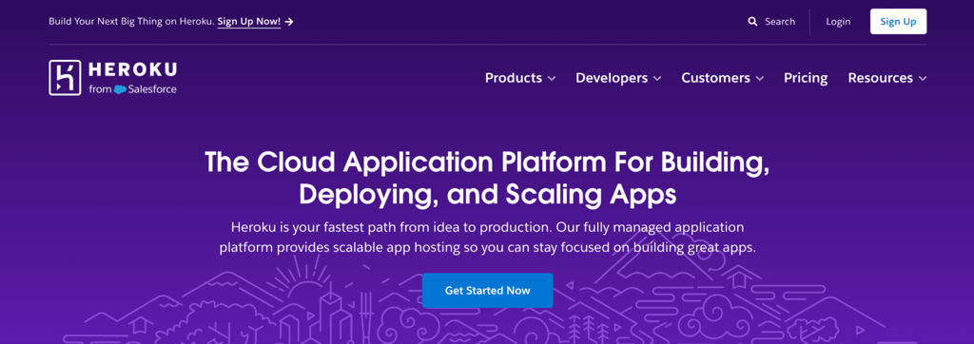
Task: Click the 'The Cloud Application Platform' headline
Action: click(x=488, y=178)
